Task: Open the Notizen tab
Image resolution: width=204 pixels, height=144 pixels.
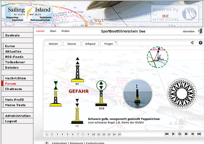Action: coord(53,44)
